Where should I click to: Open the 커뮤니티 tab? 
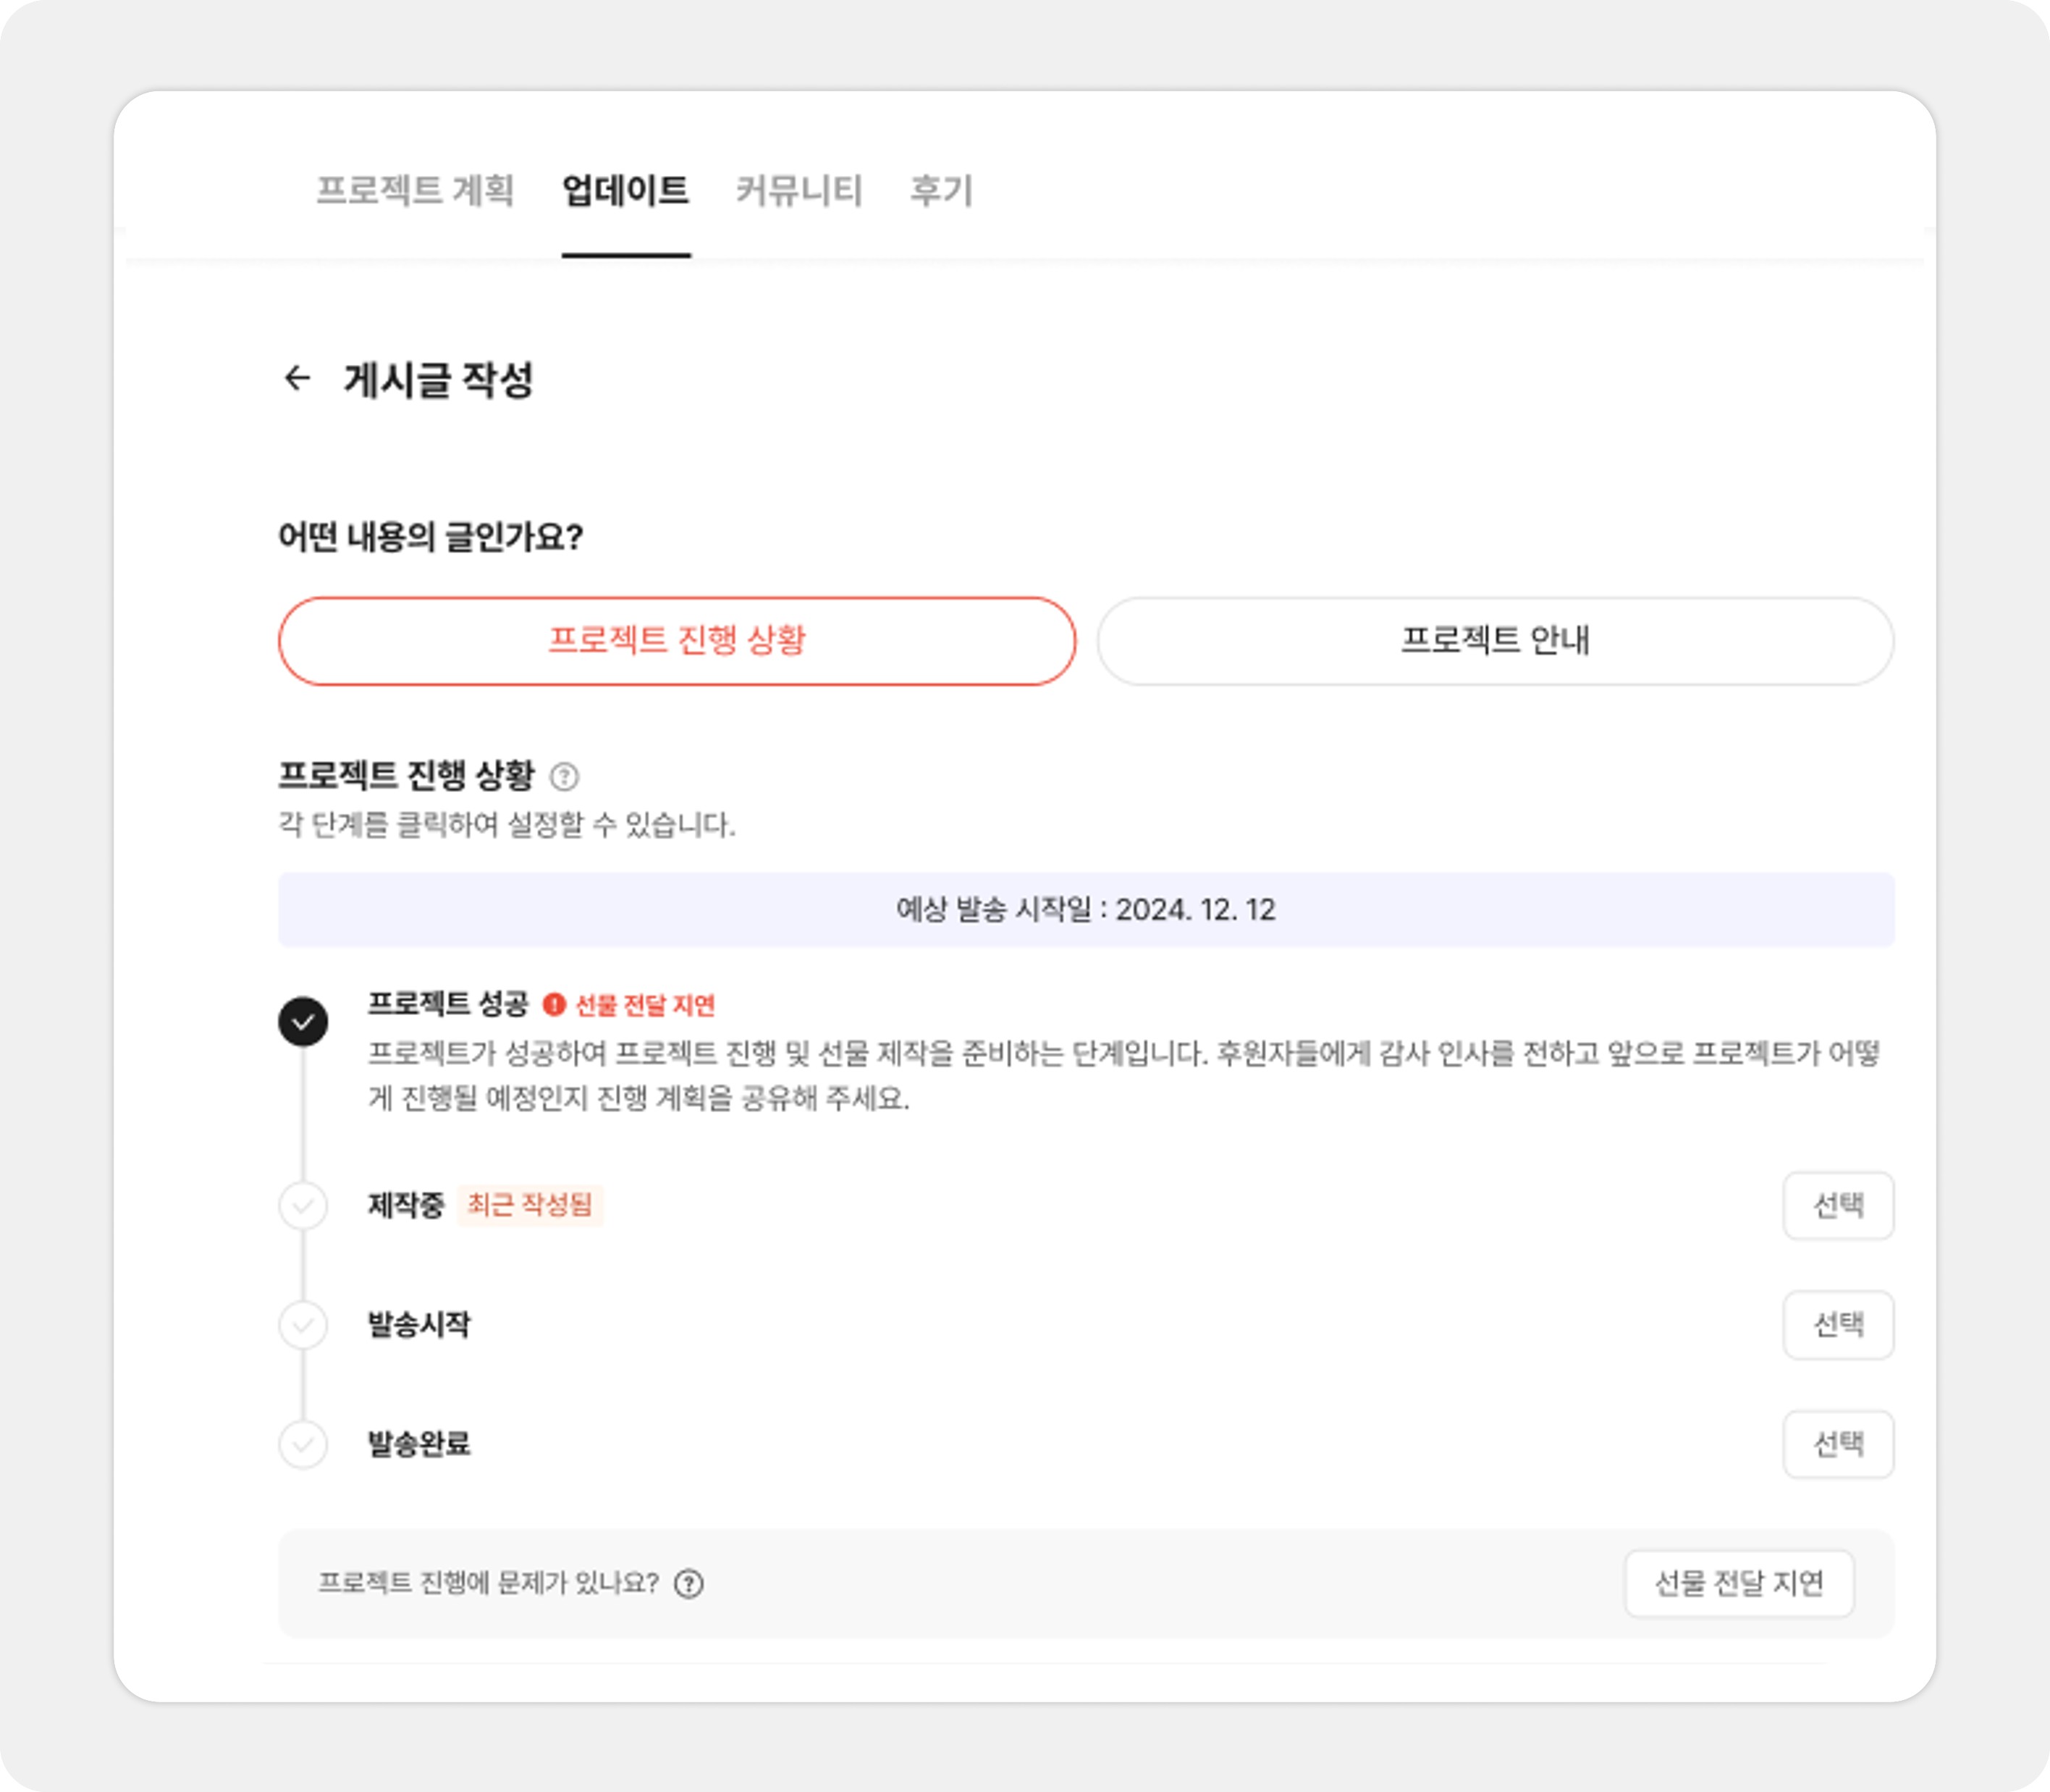(798, 190)
